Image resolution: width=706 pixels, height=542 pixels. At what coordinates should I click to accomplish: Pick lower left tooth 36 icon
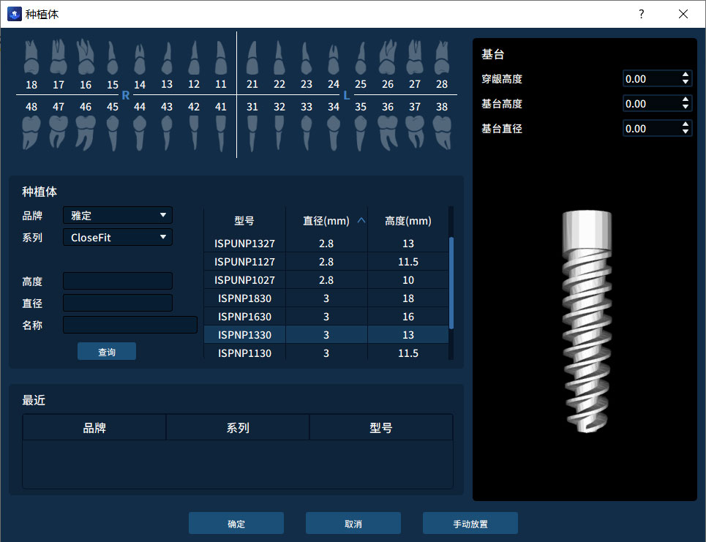click(x=388, y=132)
